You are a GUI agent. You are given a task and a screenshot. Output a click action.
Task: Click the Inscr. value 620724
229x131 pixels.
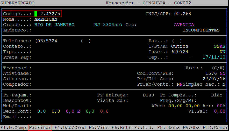[180, 52]
